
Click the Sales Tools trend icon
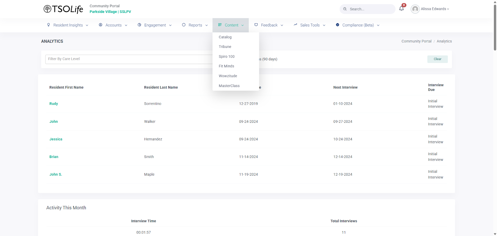click(295, 25)
